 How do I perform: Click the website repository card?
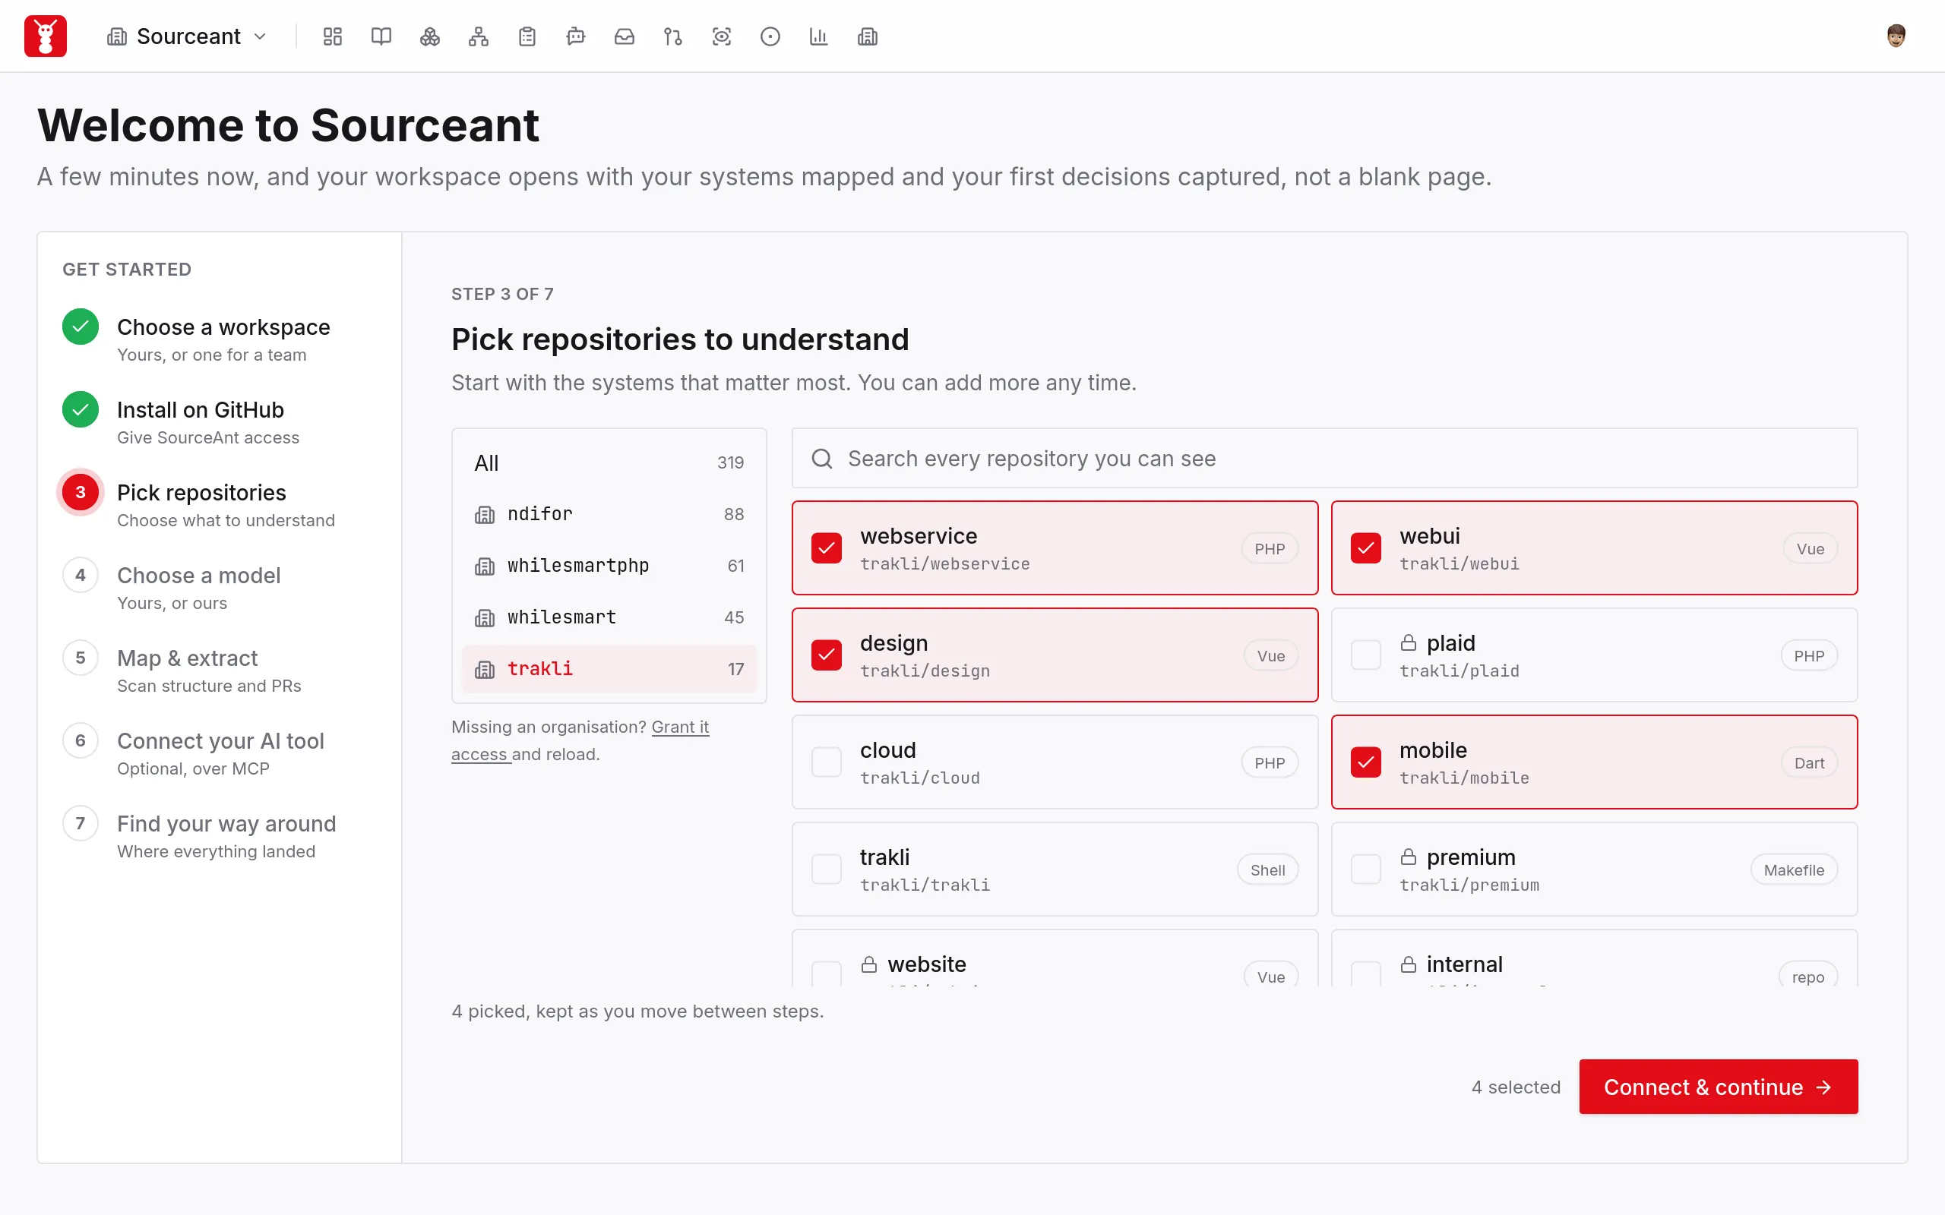(1055, 958)
